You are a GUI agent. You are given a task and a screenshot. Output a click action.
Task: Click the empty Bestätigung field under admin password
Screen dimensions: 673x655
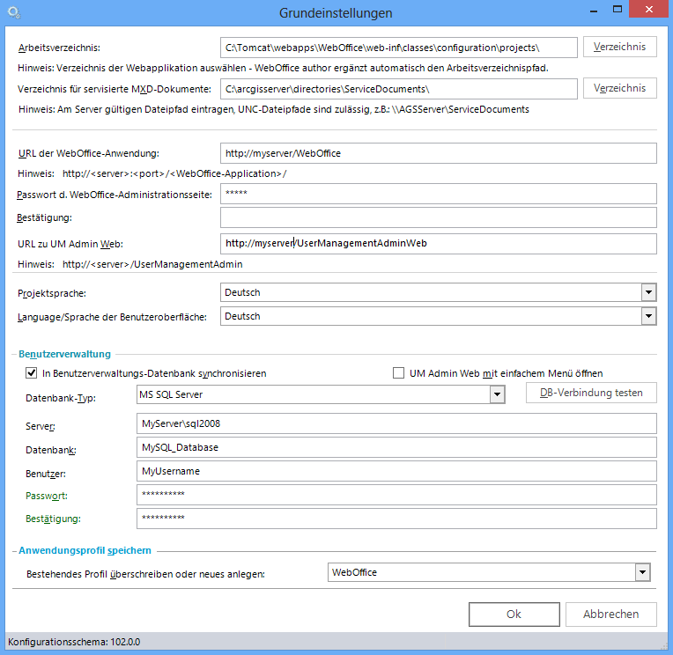[x=438, y=217]
